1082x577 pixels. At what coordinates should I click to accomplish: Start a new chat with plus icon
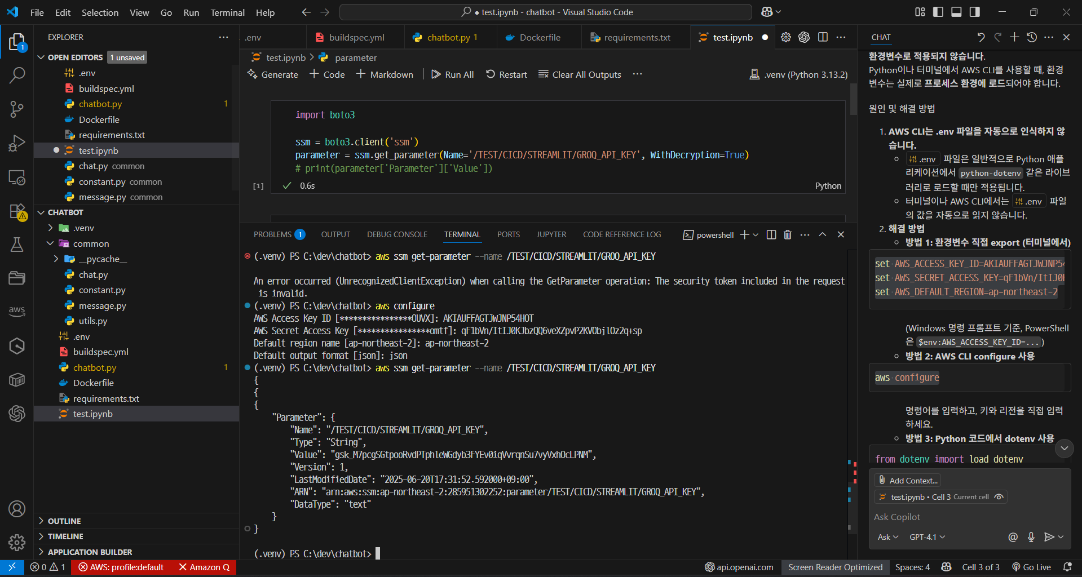click(x=1014, y=37)
